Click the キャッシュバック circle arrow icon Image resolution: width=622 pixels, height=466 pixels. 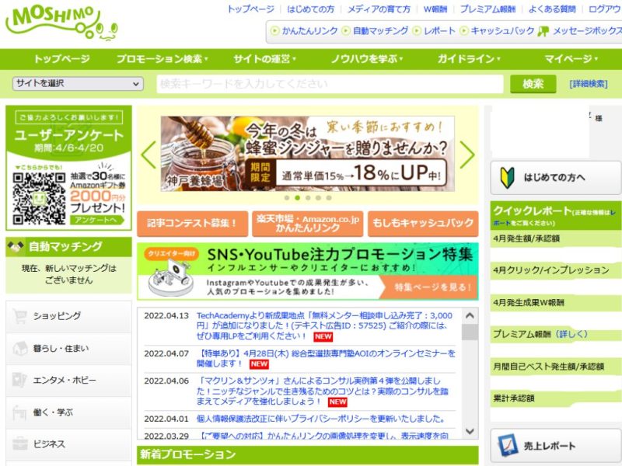[x=463, y=30]
